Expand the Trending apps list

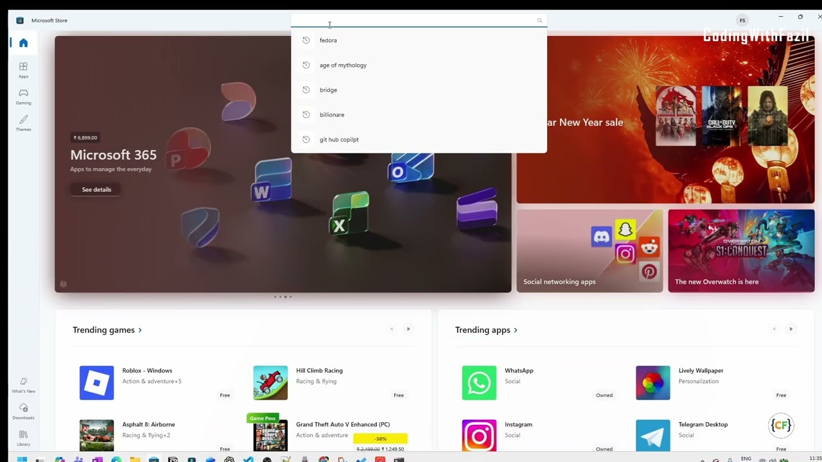pyautogui.click(x=486, y=330)
